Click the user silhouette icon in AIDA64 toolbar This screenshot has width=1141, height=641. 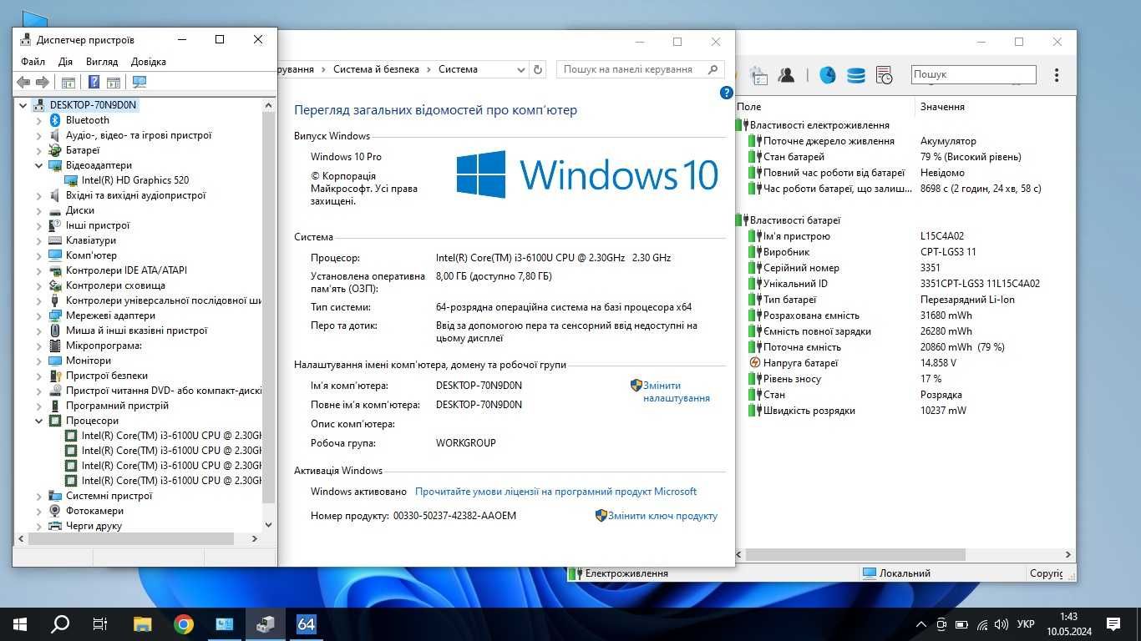coord(786,75)
